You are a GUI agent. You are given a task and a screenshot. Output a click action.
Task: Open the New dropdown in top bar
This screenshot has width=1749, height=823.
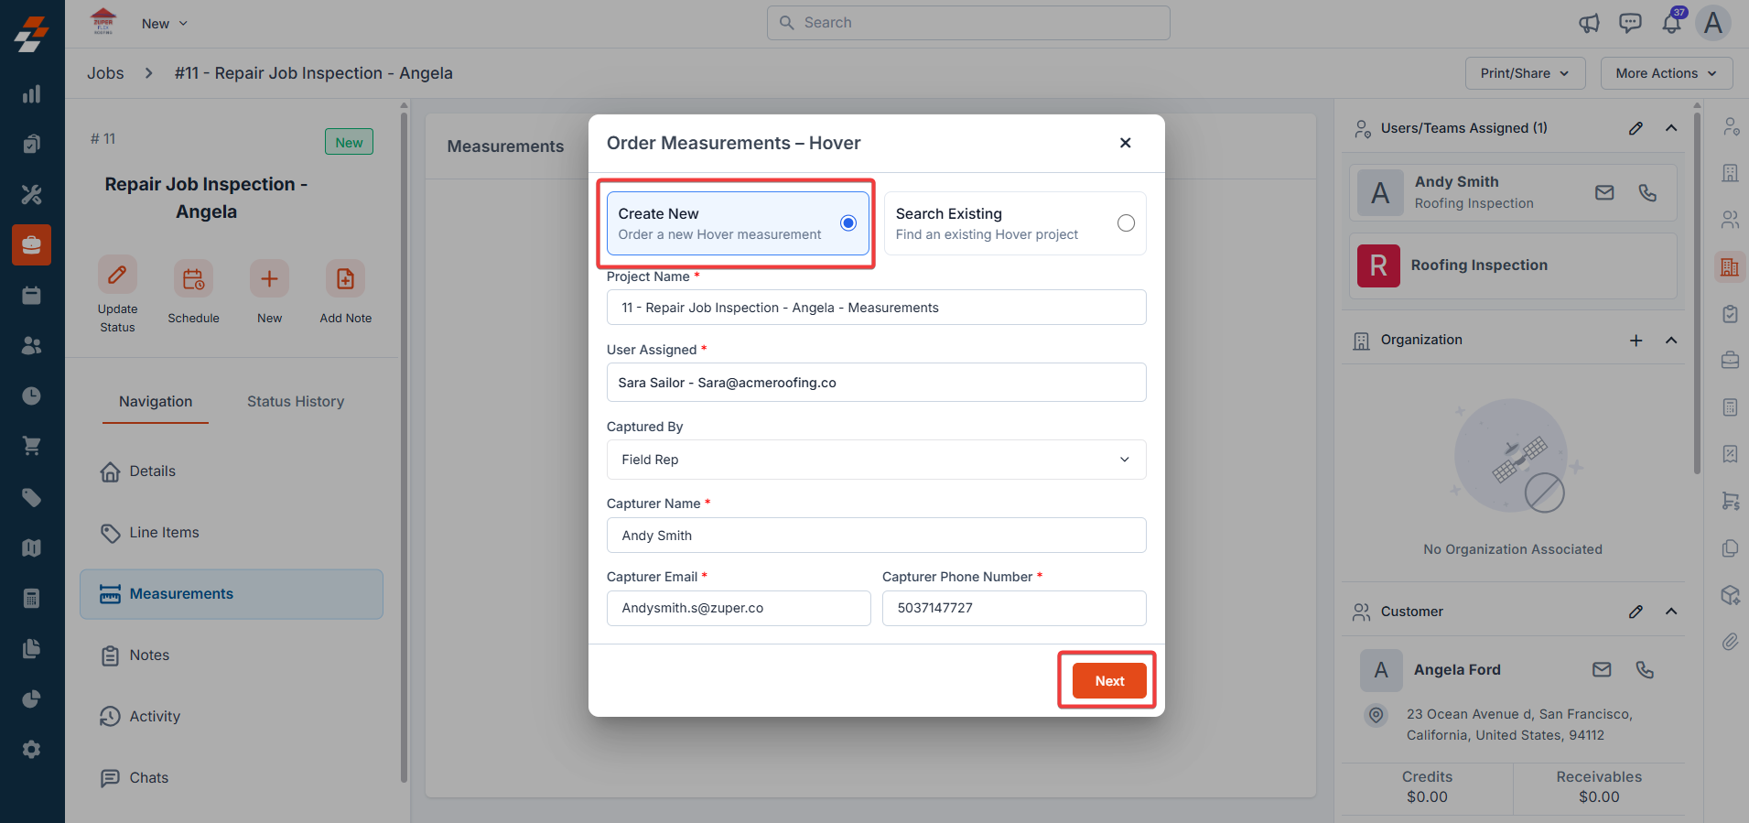point(165,24)
